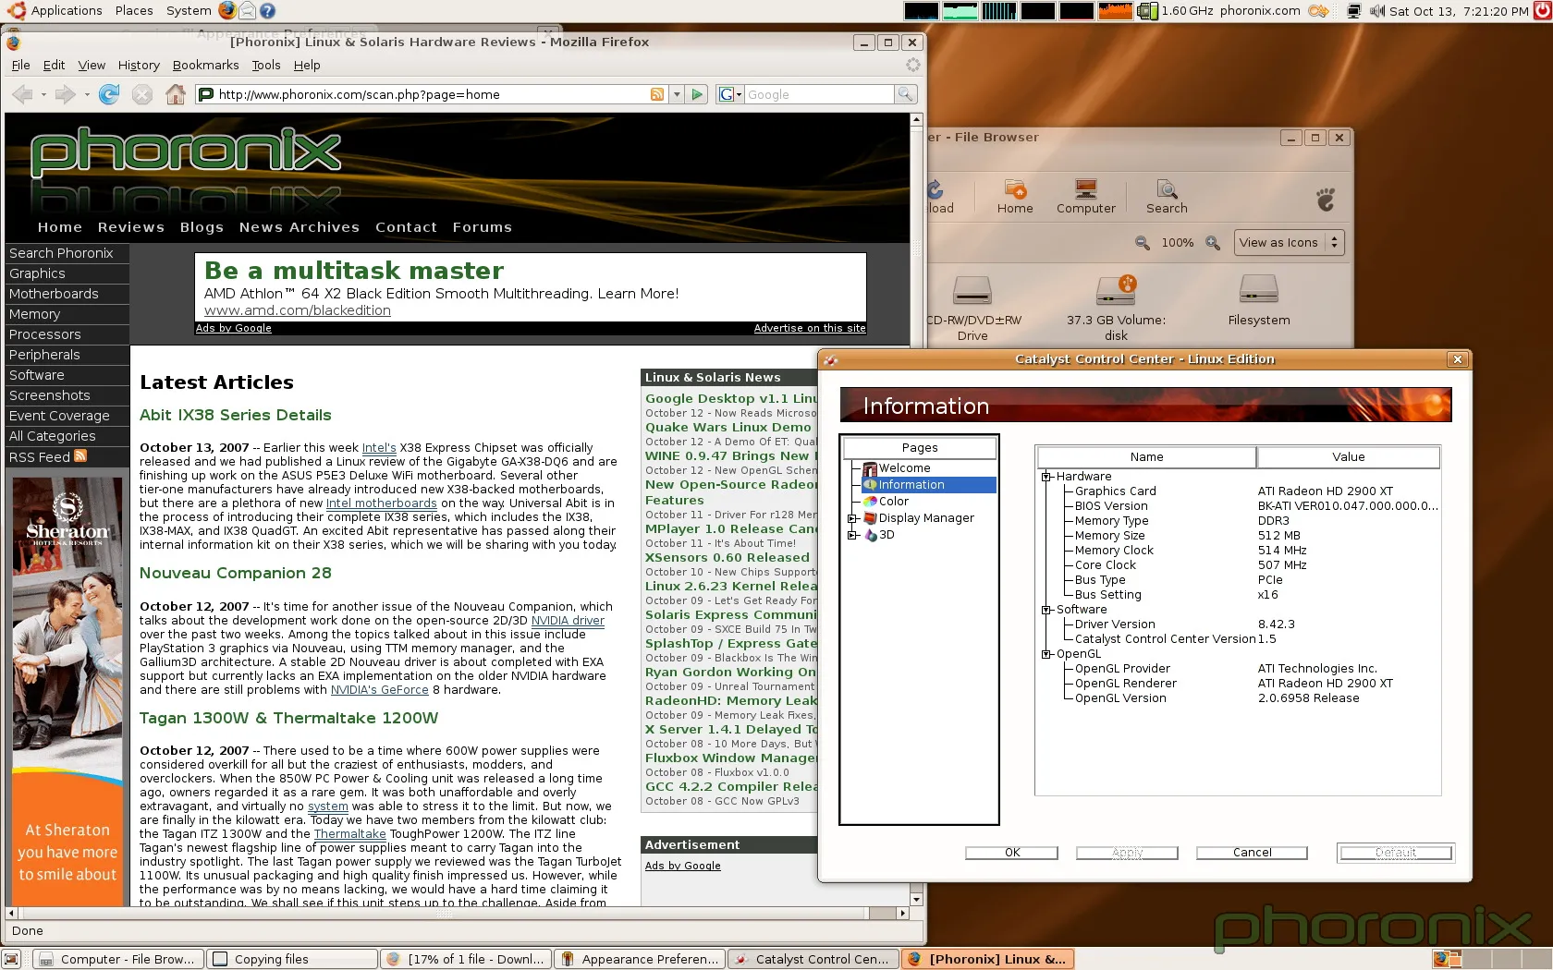Collapse the Software group
This screenshot has width=1553, height=970.
click(1046, 610)
